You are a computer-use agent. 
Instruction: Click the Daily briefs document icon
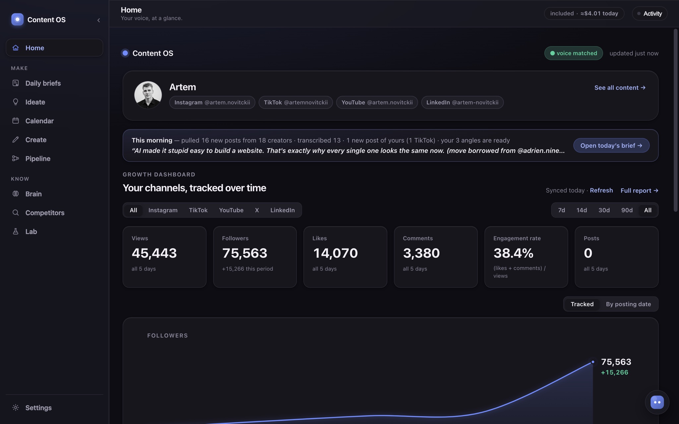click(x=16, y=83)
